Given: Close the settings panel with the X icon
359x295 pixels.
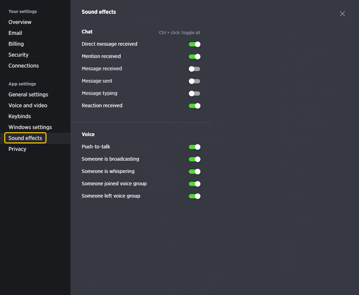Looking at the screenshot, I should click(342, 14).
